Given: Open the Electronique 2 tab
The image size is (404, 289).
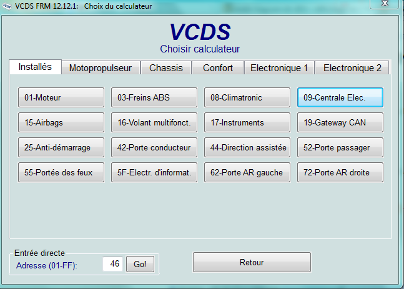Looking at the screenshot, I should [x=352, y=68].
